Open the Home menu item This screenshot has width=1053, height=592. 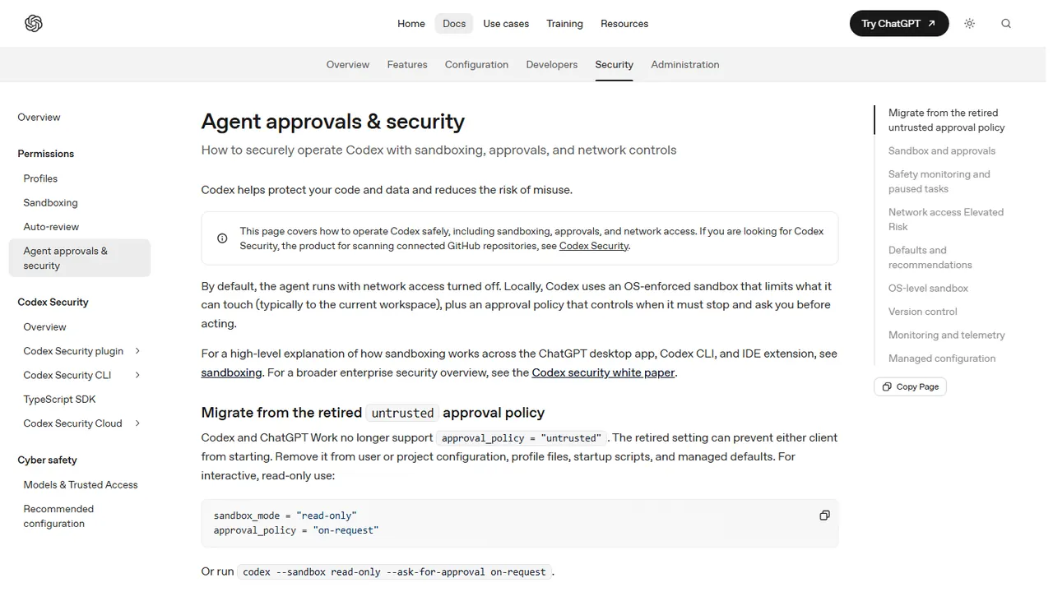pyautogui.click(x=411, y=24)
